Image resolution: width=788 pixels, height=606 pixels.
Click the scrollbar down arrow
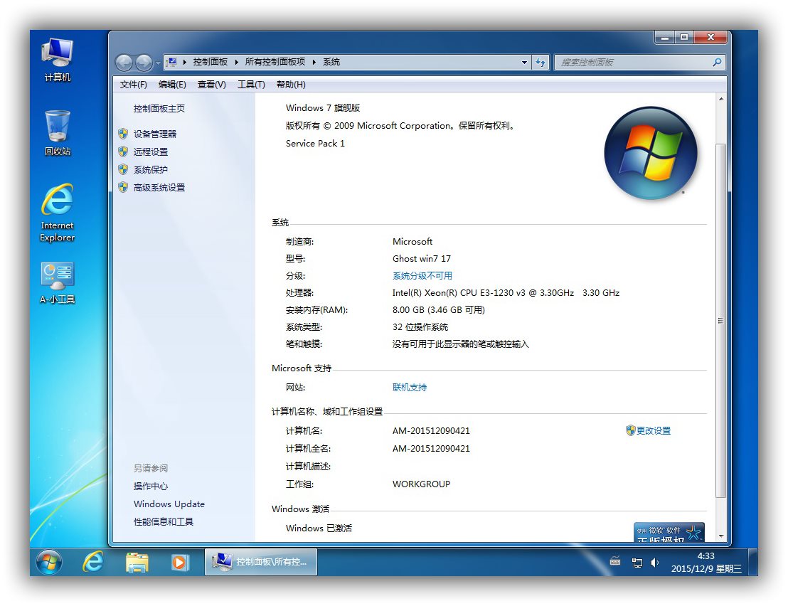[x=721, y=536]
